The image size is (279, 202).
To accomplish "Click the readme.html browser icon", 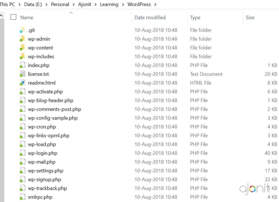I will pos(22,83).
